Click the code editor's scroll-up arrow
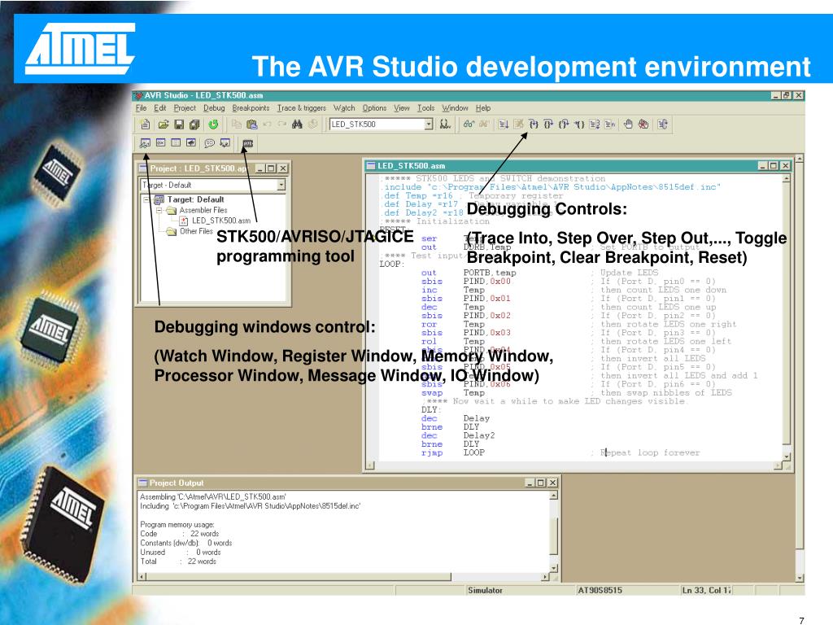The height and width of the screenshot is (625, 833). coord(787,178)
